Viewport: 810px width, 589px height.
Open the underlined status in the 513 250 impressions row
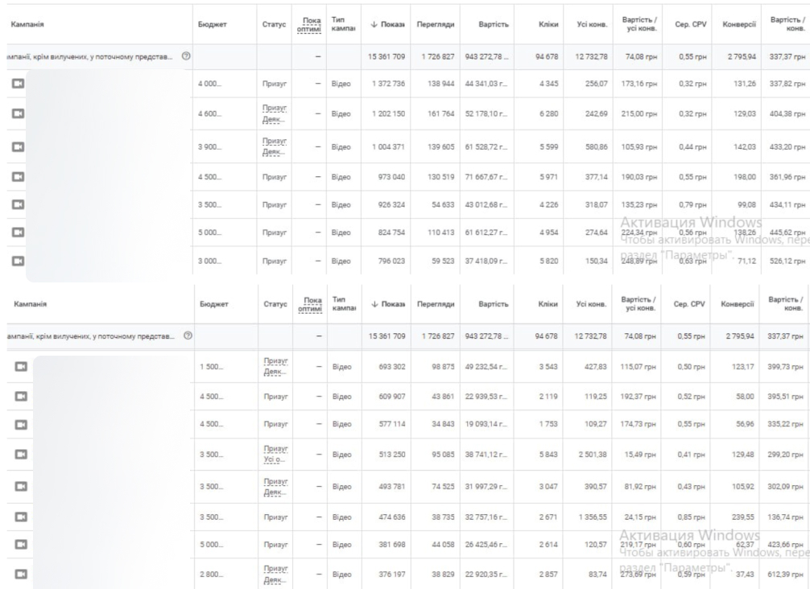tap(275, 455)
